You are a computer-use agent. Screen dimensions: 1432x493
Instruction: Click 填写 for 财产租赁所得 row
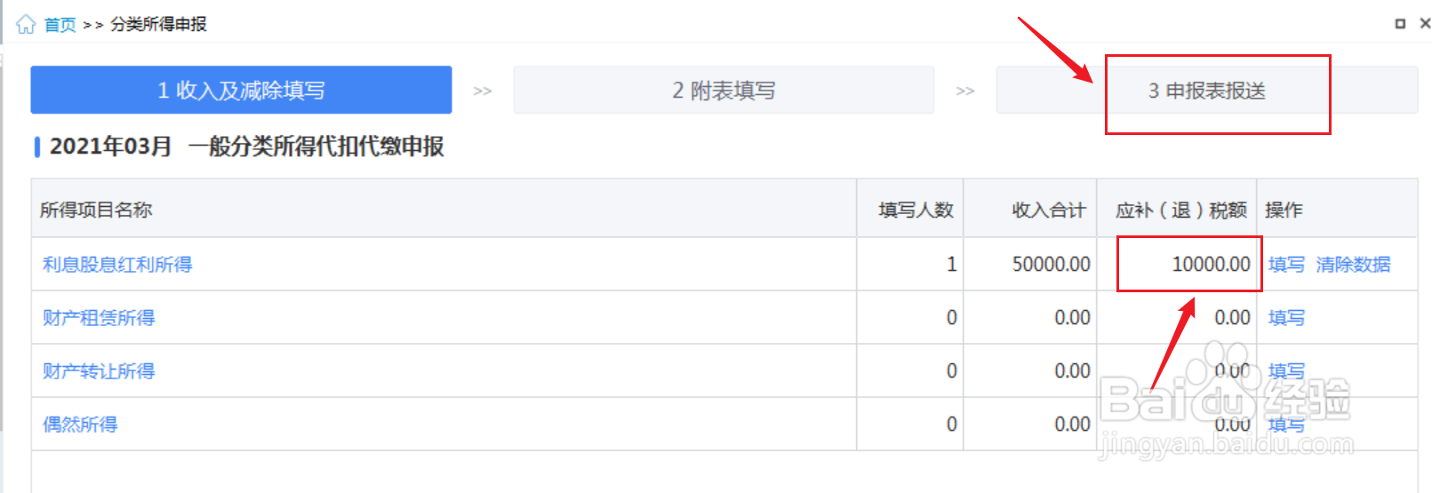[x=1286, y=317]
